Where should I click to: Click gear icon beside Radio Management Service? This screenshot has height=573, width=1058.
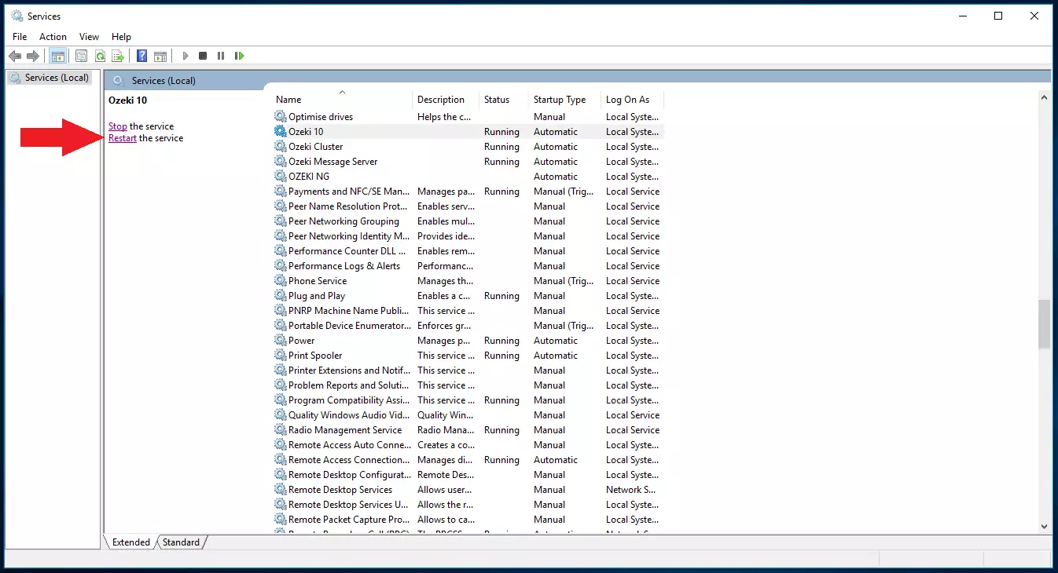coord(281,430)
